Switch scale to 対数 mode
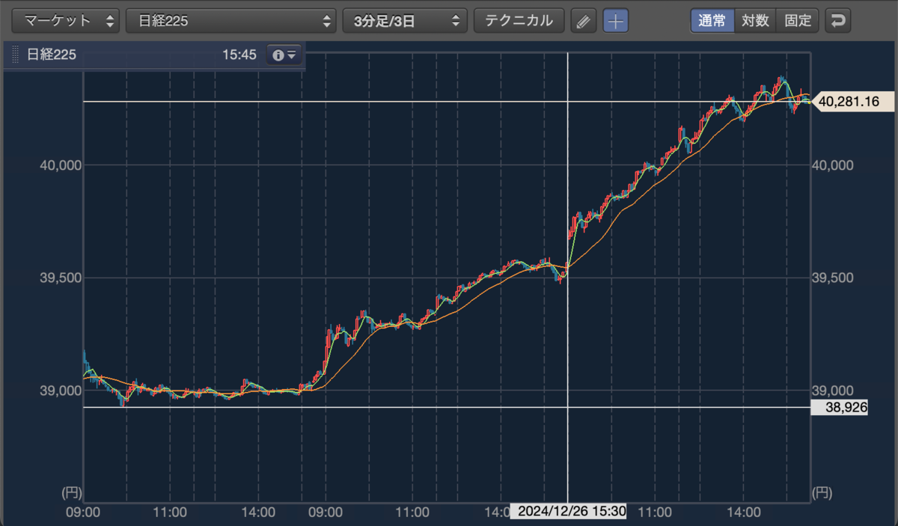 [756, 21]
